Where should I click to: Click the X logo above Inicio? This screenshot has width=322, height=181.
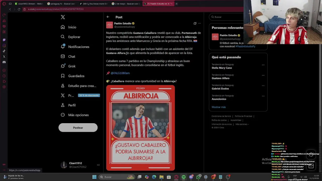(x=63, y=17)
